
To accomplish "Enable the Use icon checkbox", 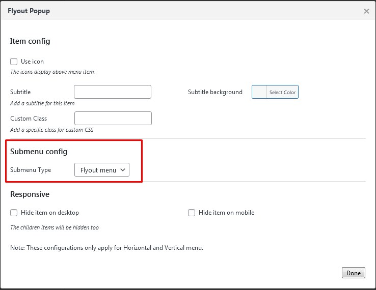I will pos(14,62).
